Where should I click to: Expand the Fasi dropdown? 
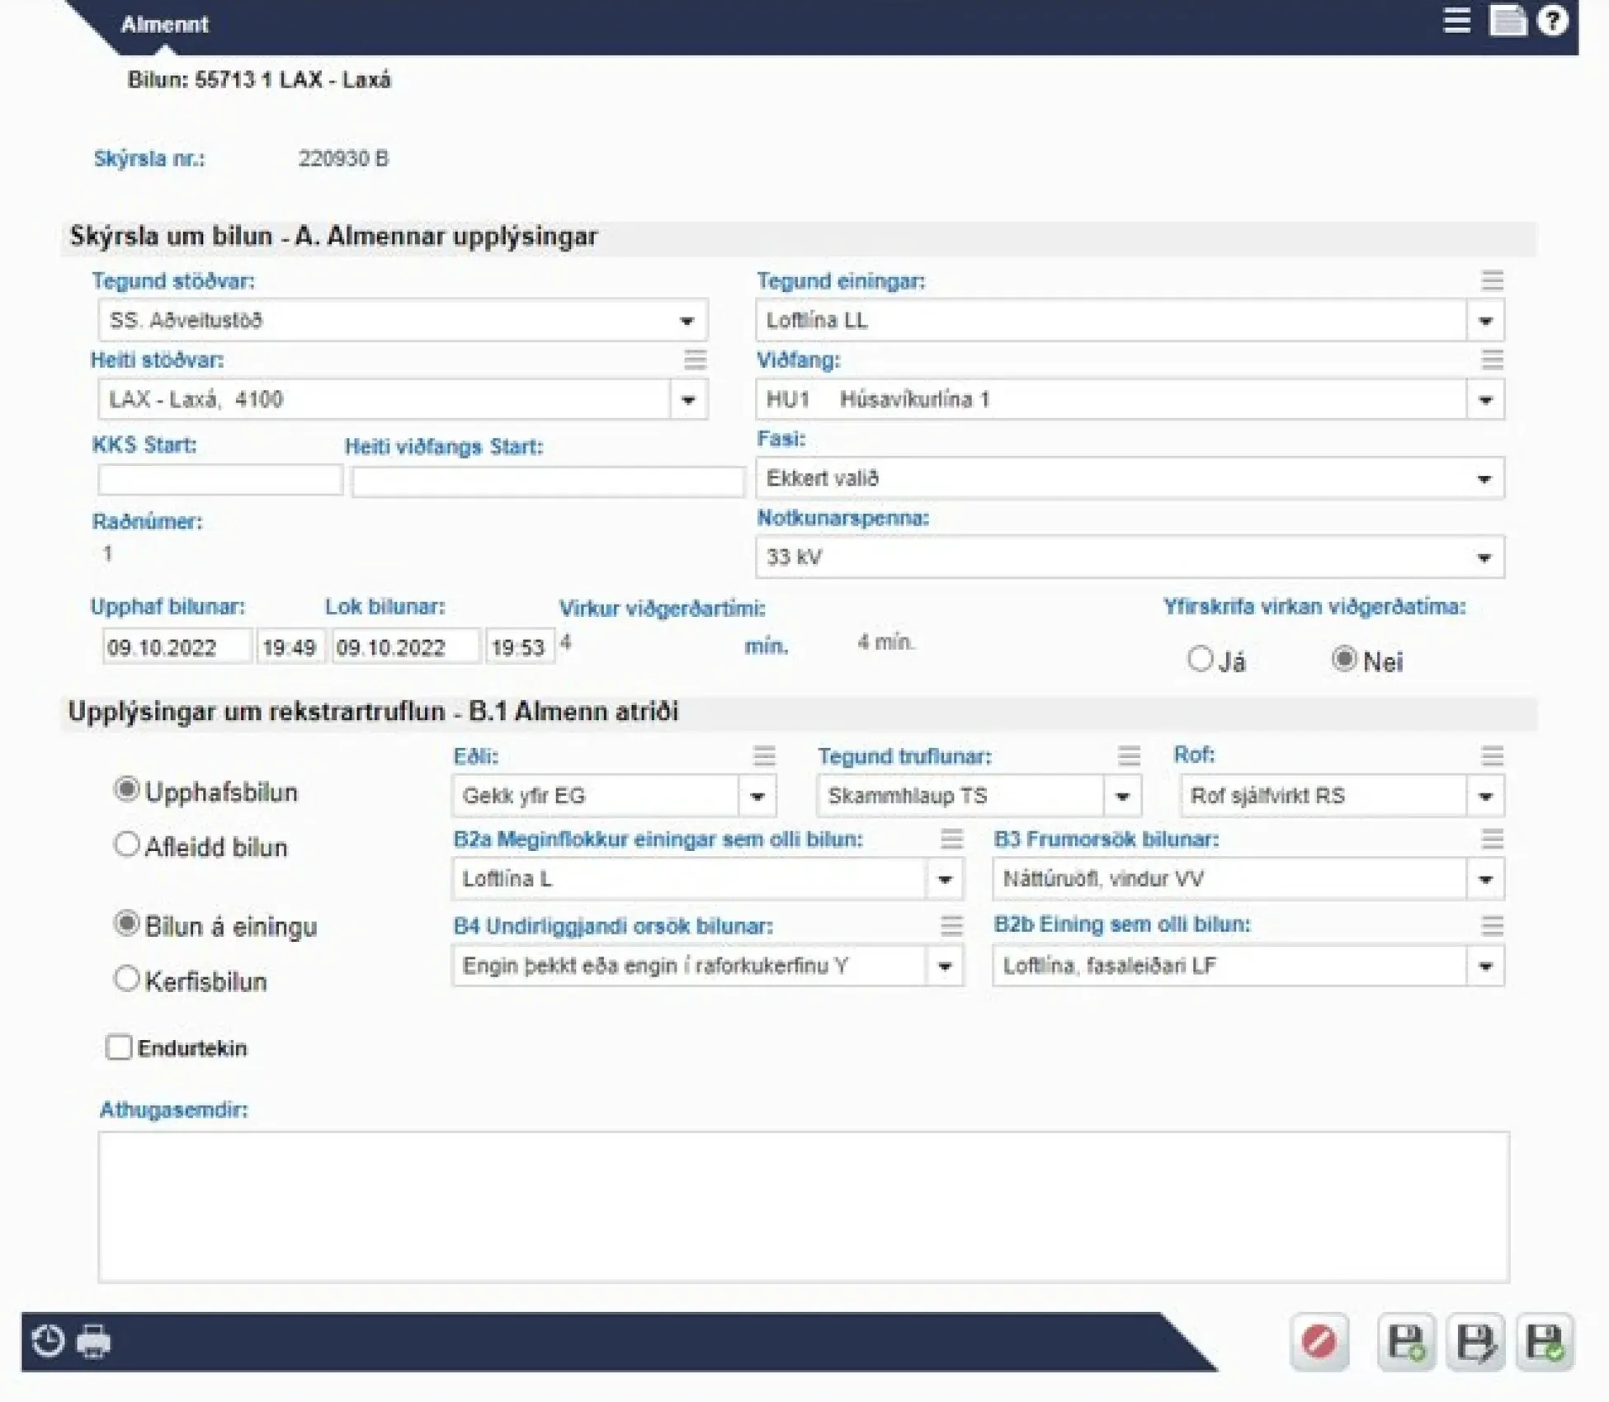pos(1130,478)
